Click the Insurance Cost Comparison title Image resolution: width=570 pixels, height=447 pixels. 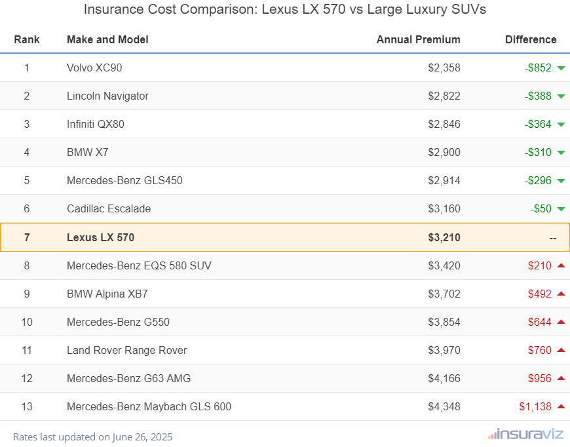pyautogui.click(x=285, y=9)
